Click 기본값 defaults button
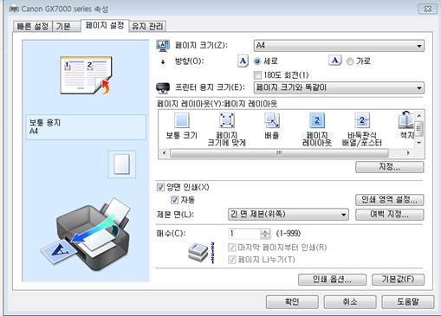Viewport: 441px width, 316px height. pos(399,279)
